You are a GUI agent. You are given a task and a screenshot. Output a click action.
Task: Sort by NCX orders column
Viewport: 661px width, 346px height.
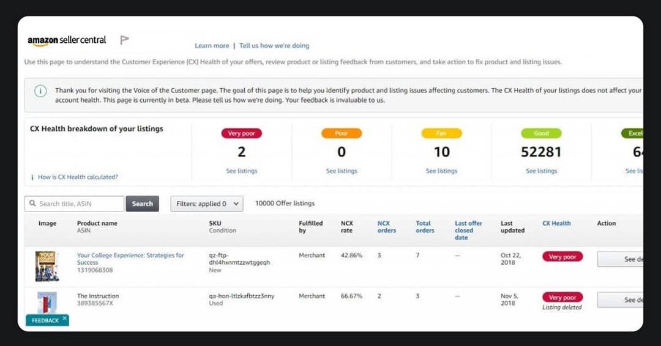[387, 227]
